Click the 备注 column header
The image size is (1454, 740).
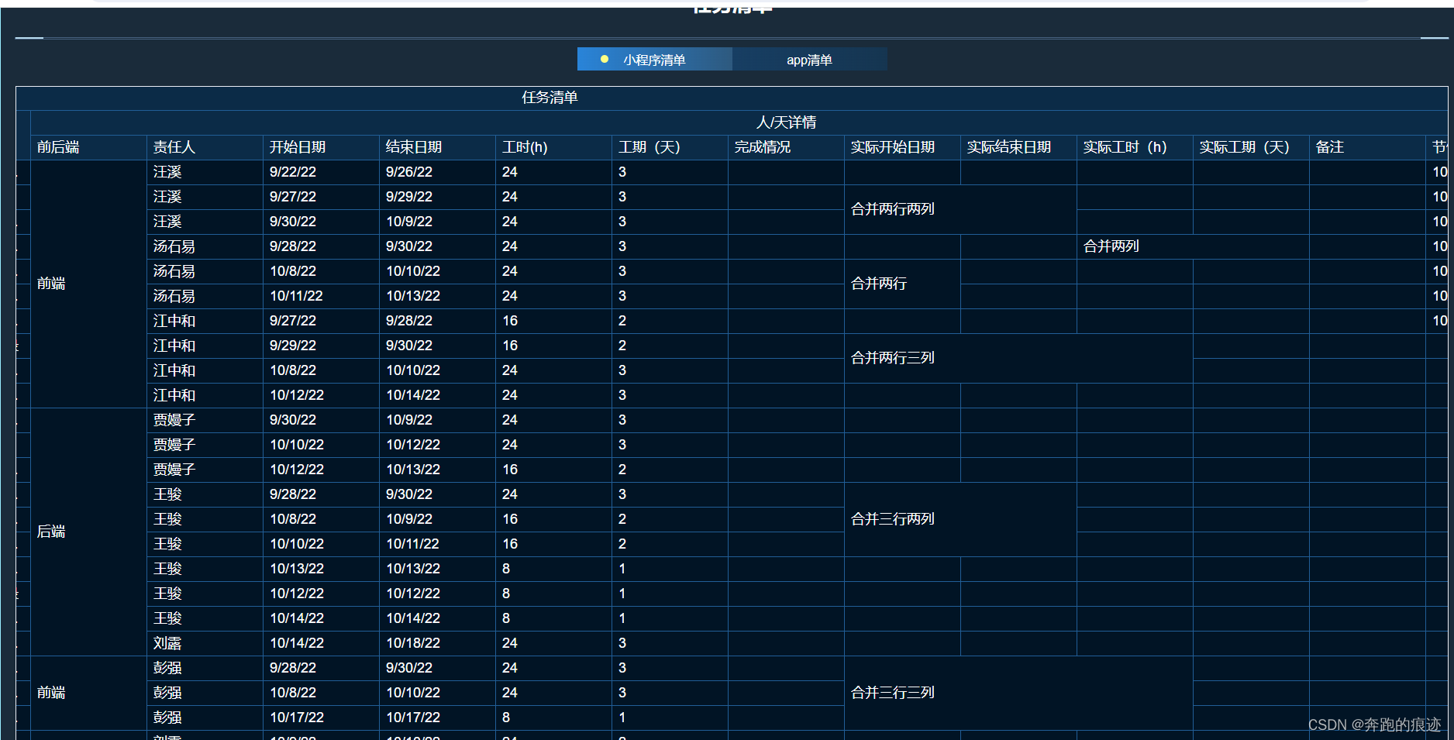(x=1330, y=147)
